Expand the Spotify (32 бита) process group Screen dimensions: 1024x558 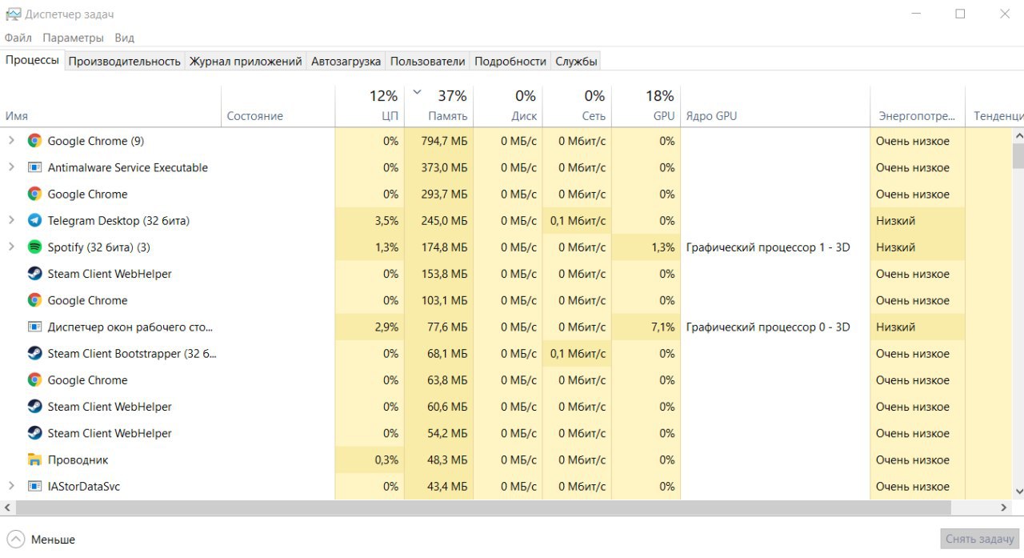[x=11, y=247]
